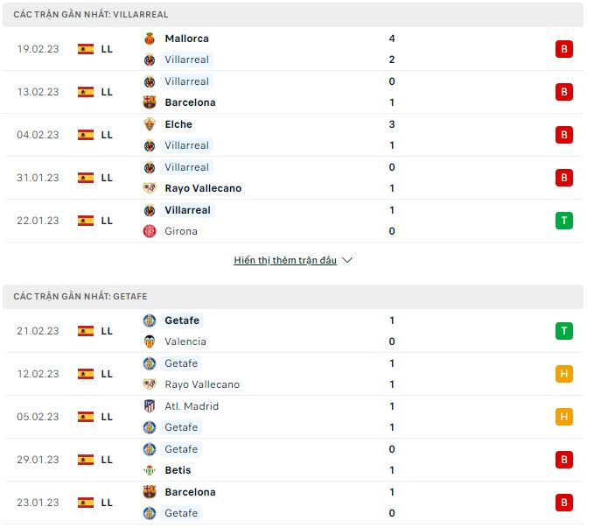Click Barcelona crest in 13.02.23 match
The height and width of the screenshot is (528, 594).
[x=150, y=102]
